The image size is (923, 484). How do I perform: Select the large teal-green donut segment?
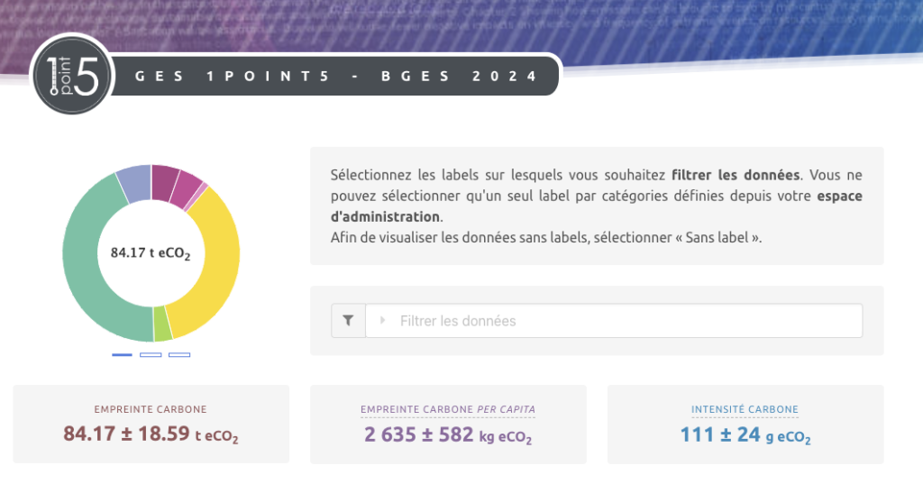pyautogui.click(x=86, y=261)
